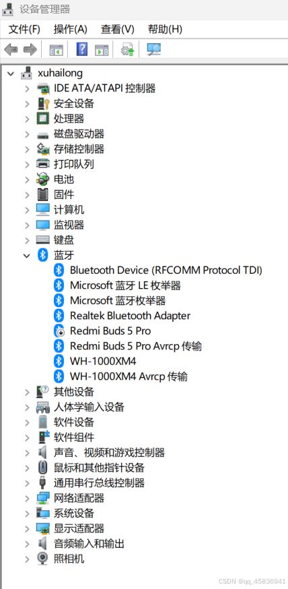Click the mouse icon beside 鼠标和其他指针设备
Screen dimensions: 288x589
point(43,468)
